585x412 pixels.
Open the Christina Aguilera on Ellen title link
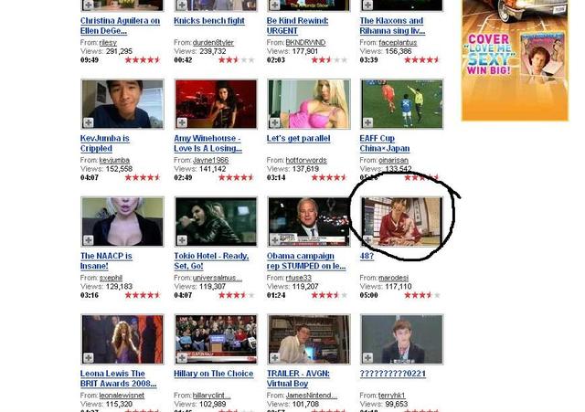(x=120, y=26)
